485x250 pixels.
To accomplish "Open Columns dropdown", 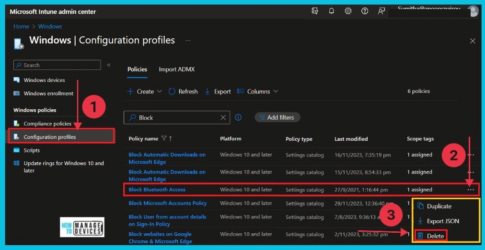I will (x=258, y=91).
